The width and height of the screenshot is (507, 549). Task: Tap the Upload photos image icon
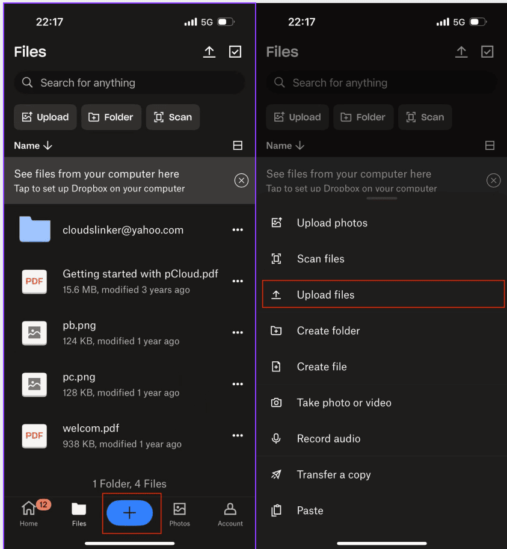(277, 223)
